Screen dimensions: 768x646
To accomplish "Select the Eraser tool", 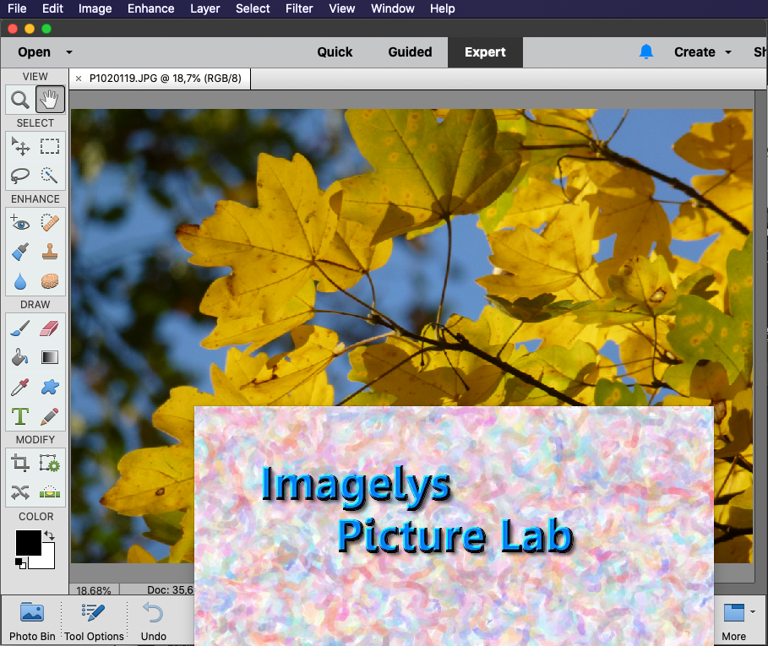I will [50, 328].
